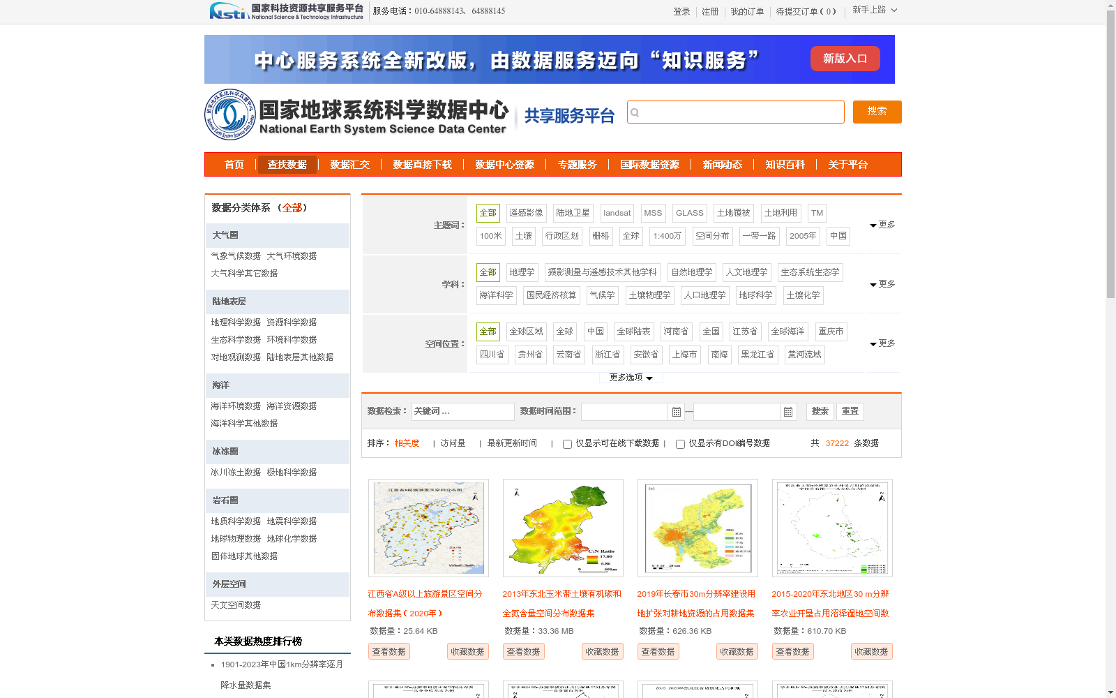Click the 重置 button
Screen dimensions: 1116x698
[x=850, y=412]
